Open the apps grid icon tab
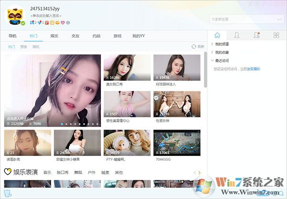The width and height of the screenshot is (287, 199). tap(276, 35)
